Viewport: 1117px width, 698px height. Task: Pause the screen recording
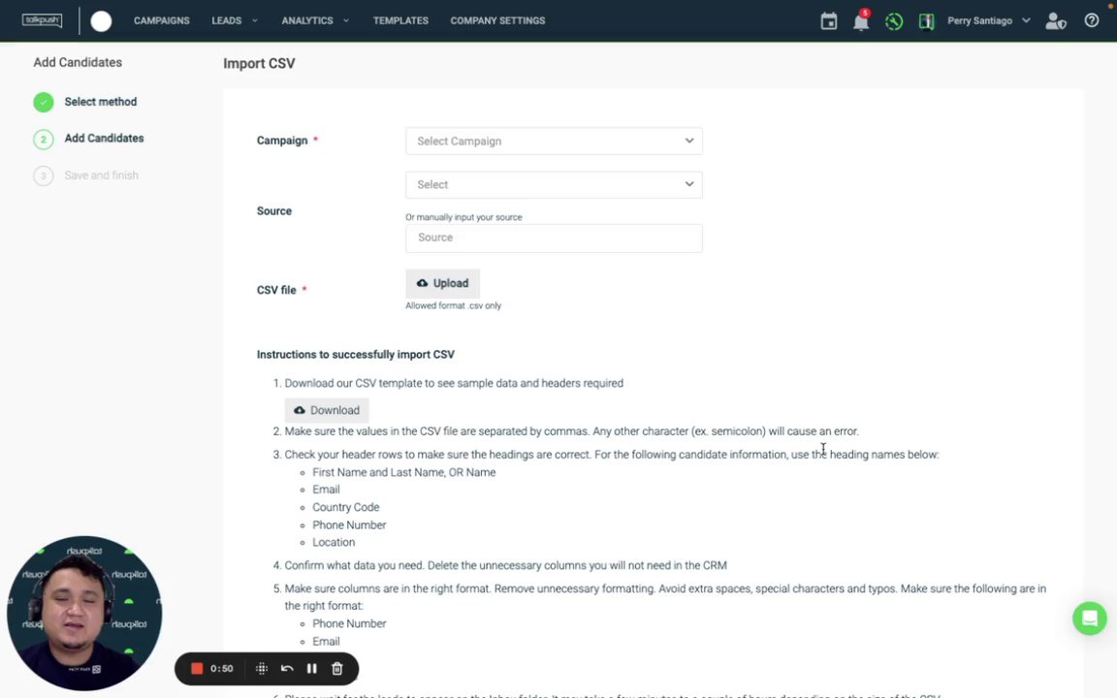coord(311,668)
